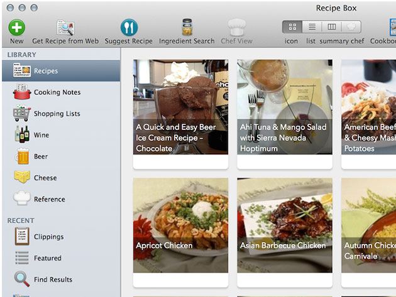Close the Recipe Box window
Image resolution: width=396 pixels, height=297 pixels.
coord(10,8)
